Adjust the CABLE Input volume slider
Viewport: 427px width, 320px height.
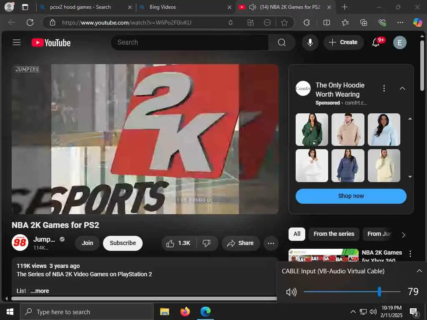[x=352, y=292]
